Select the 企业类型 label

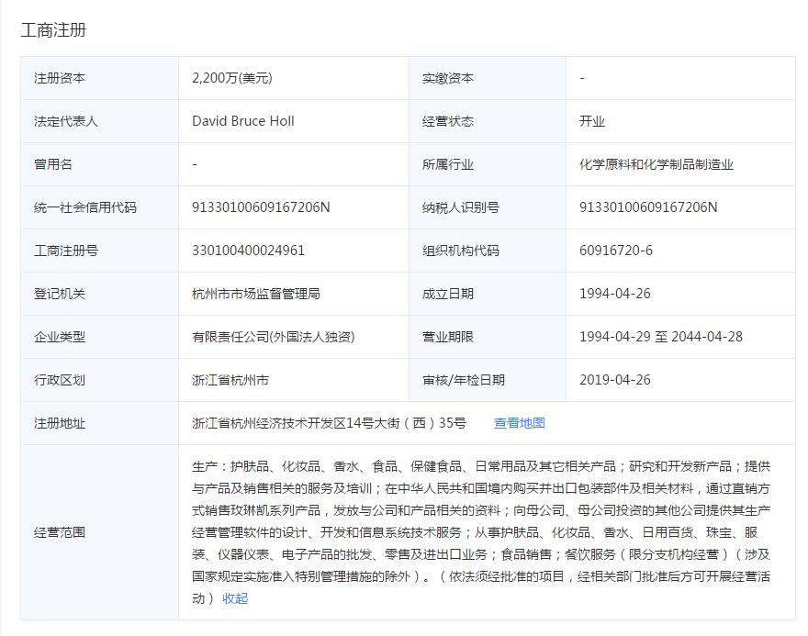60,337
